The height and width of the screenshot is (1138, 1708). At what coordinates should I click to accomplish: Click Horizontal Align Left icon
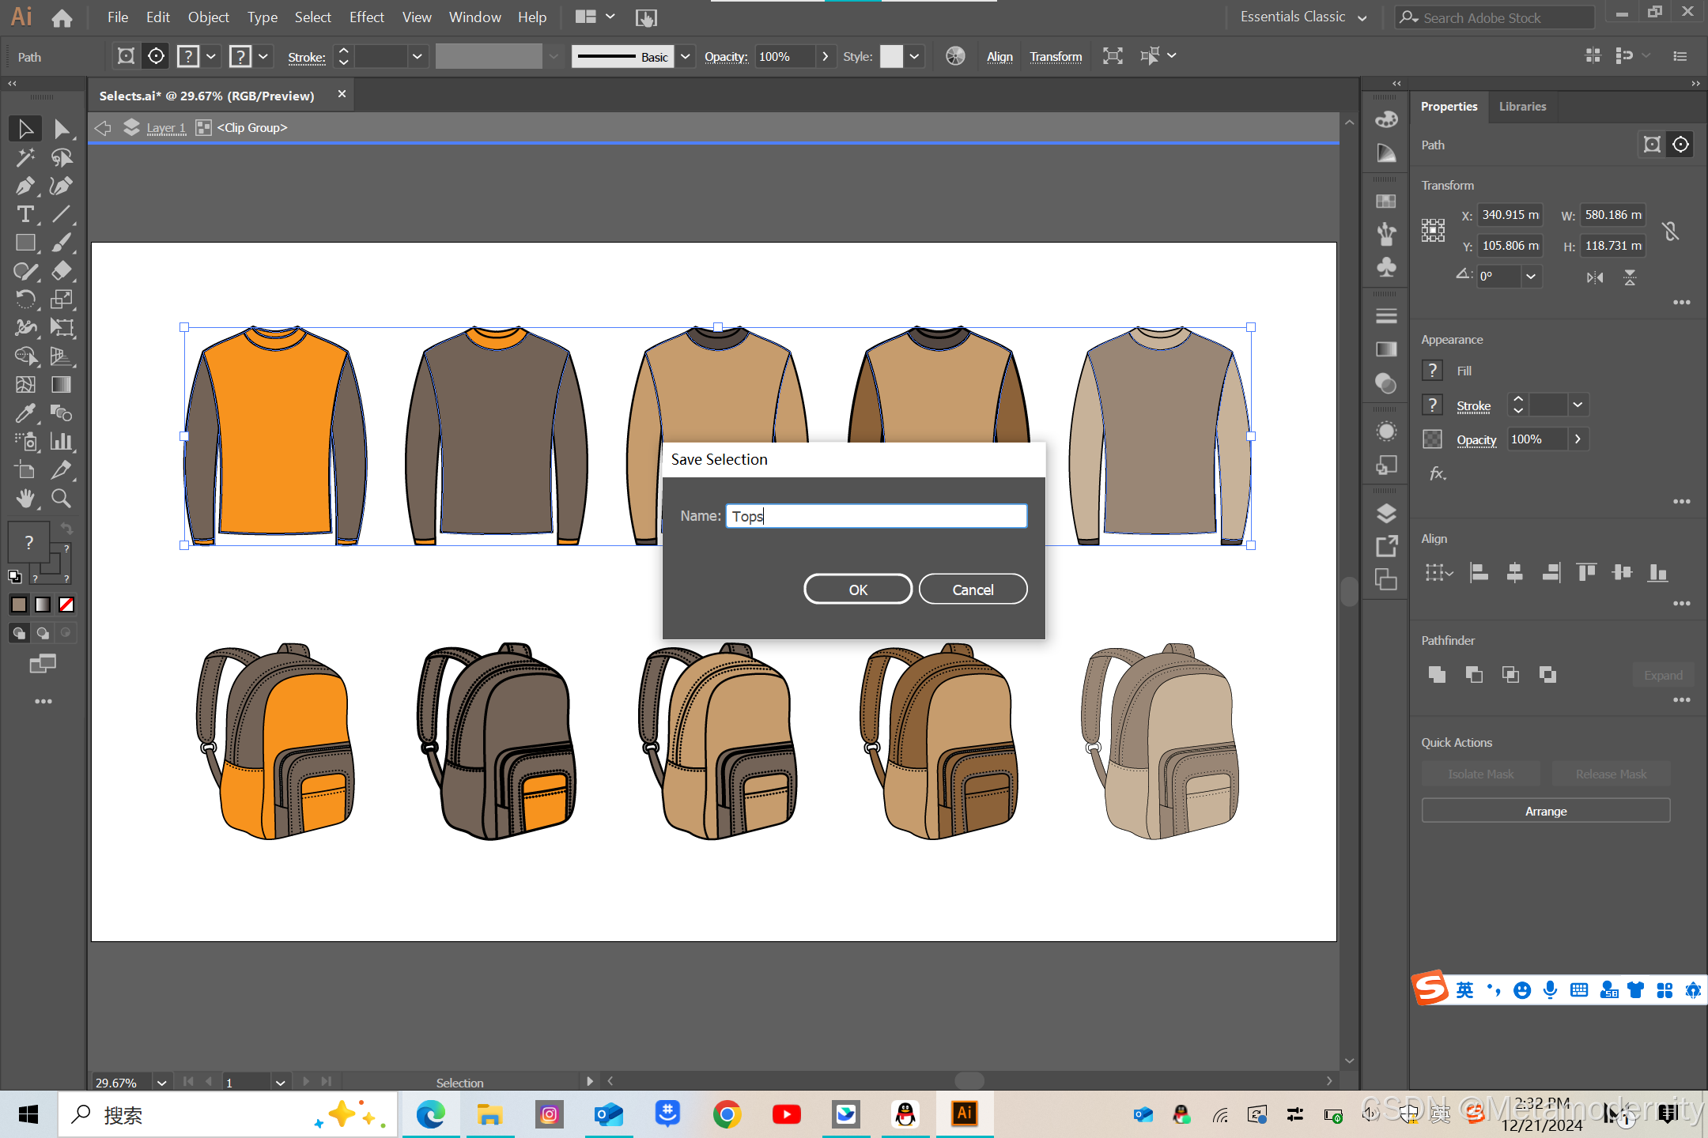coord(1478,573)
